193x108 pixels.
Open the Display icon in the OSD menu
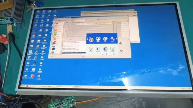coord(98,39)
